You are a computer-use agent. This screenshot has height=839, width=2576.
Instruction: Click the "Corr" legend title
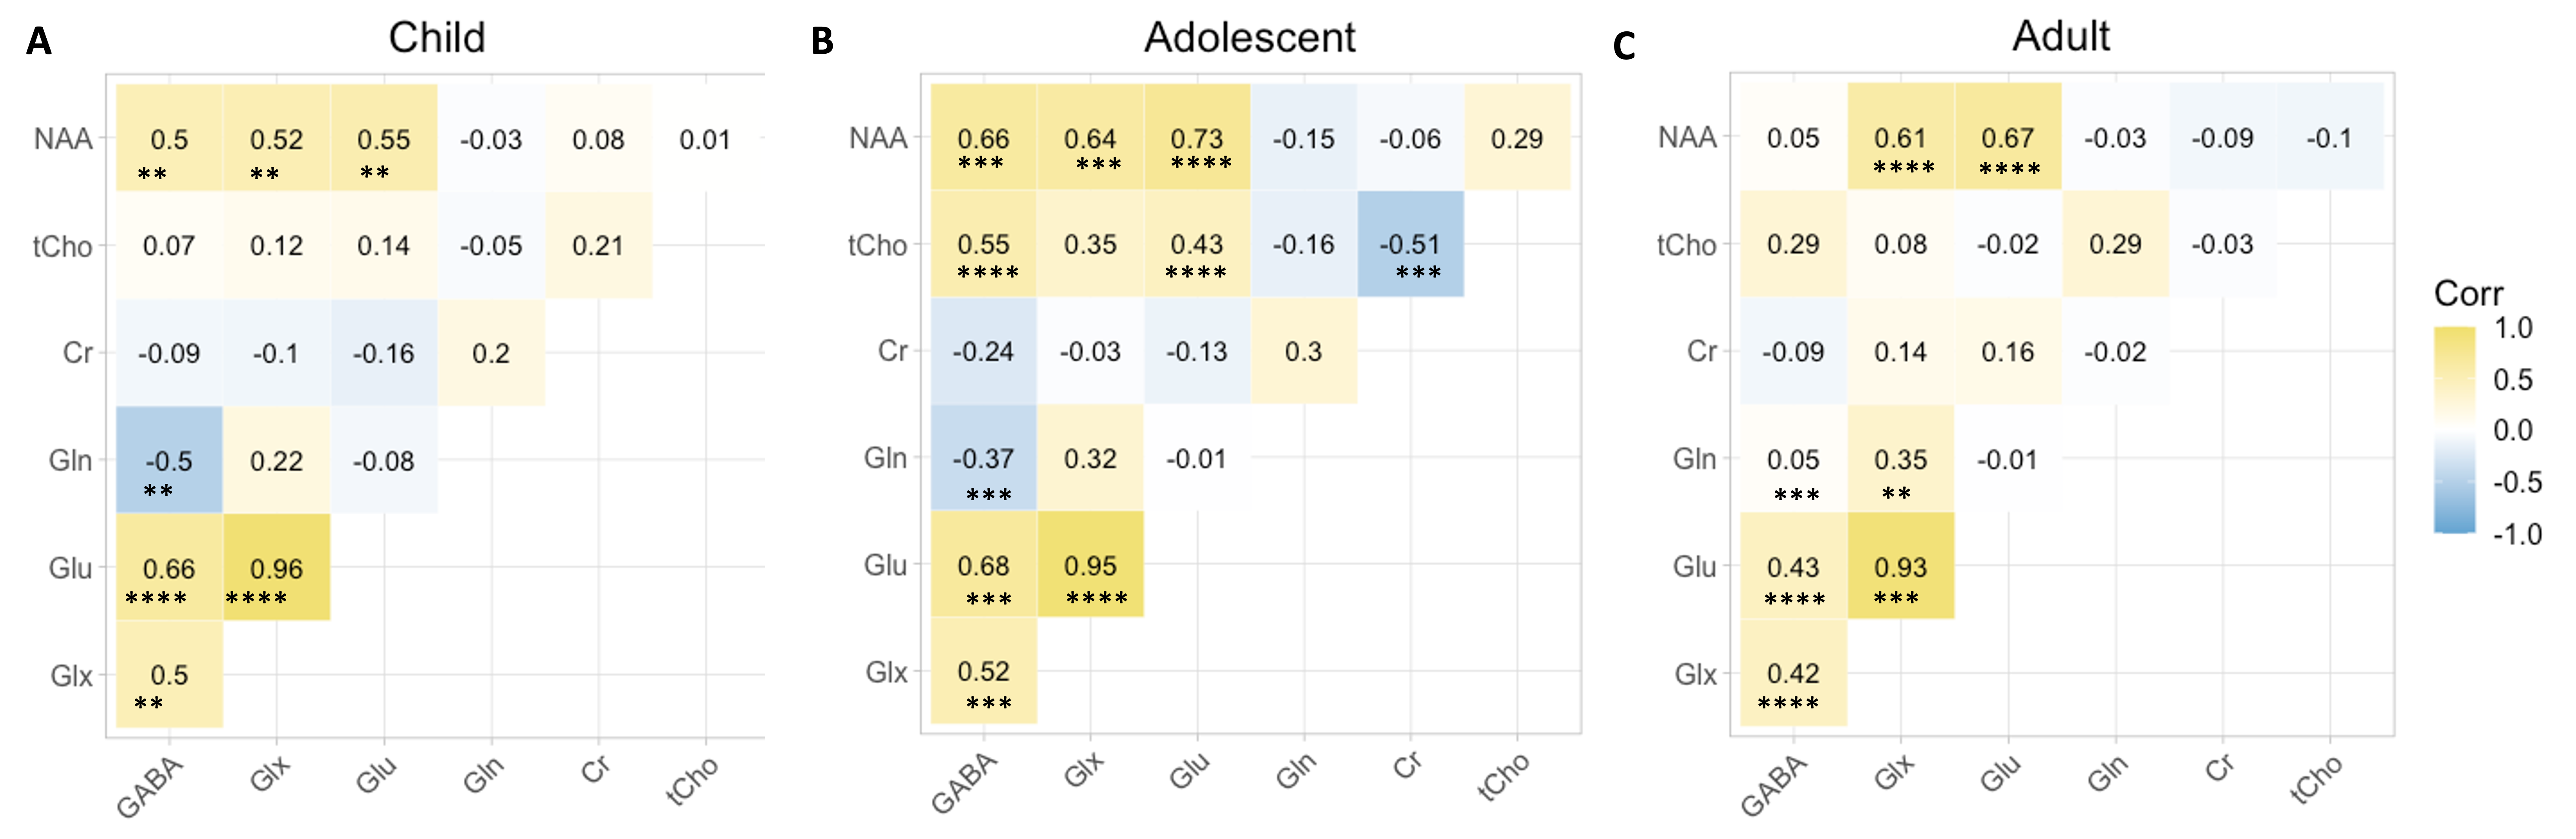click(2468, 293)
